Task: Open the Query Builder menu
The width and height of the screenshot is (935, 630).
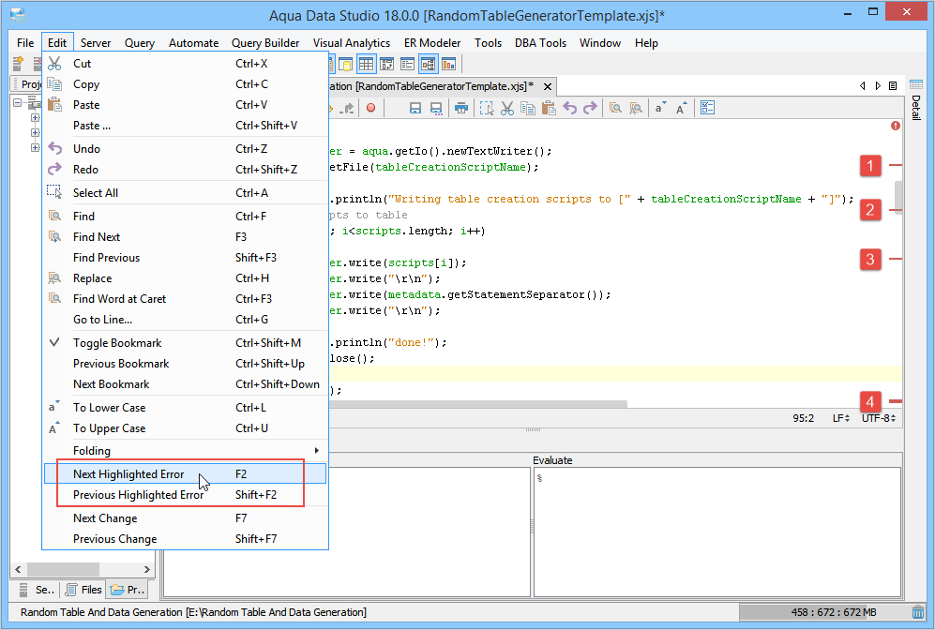Action: click(x=265, y=43)
